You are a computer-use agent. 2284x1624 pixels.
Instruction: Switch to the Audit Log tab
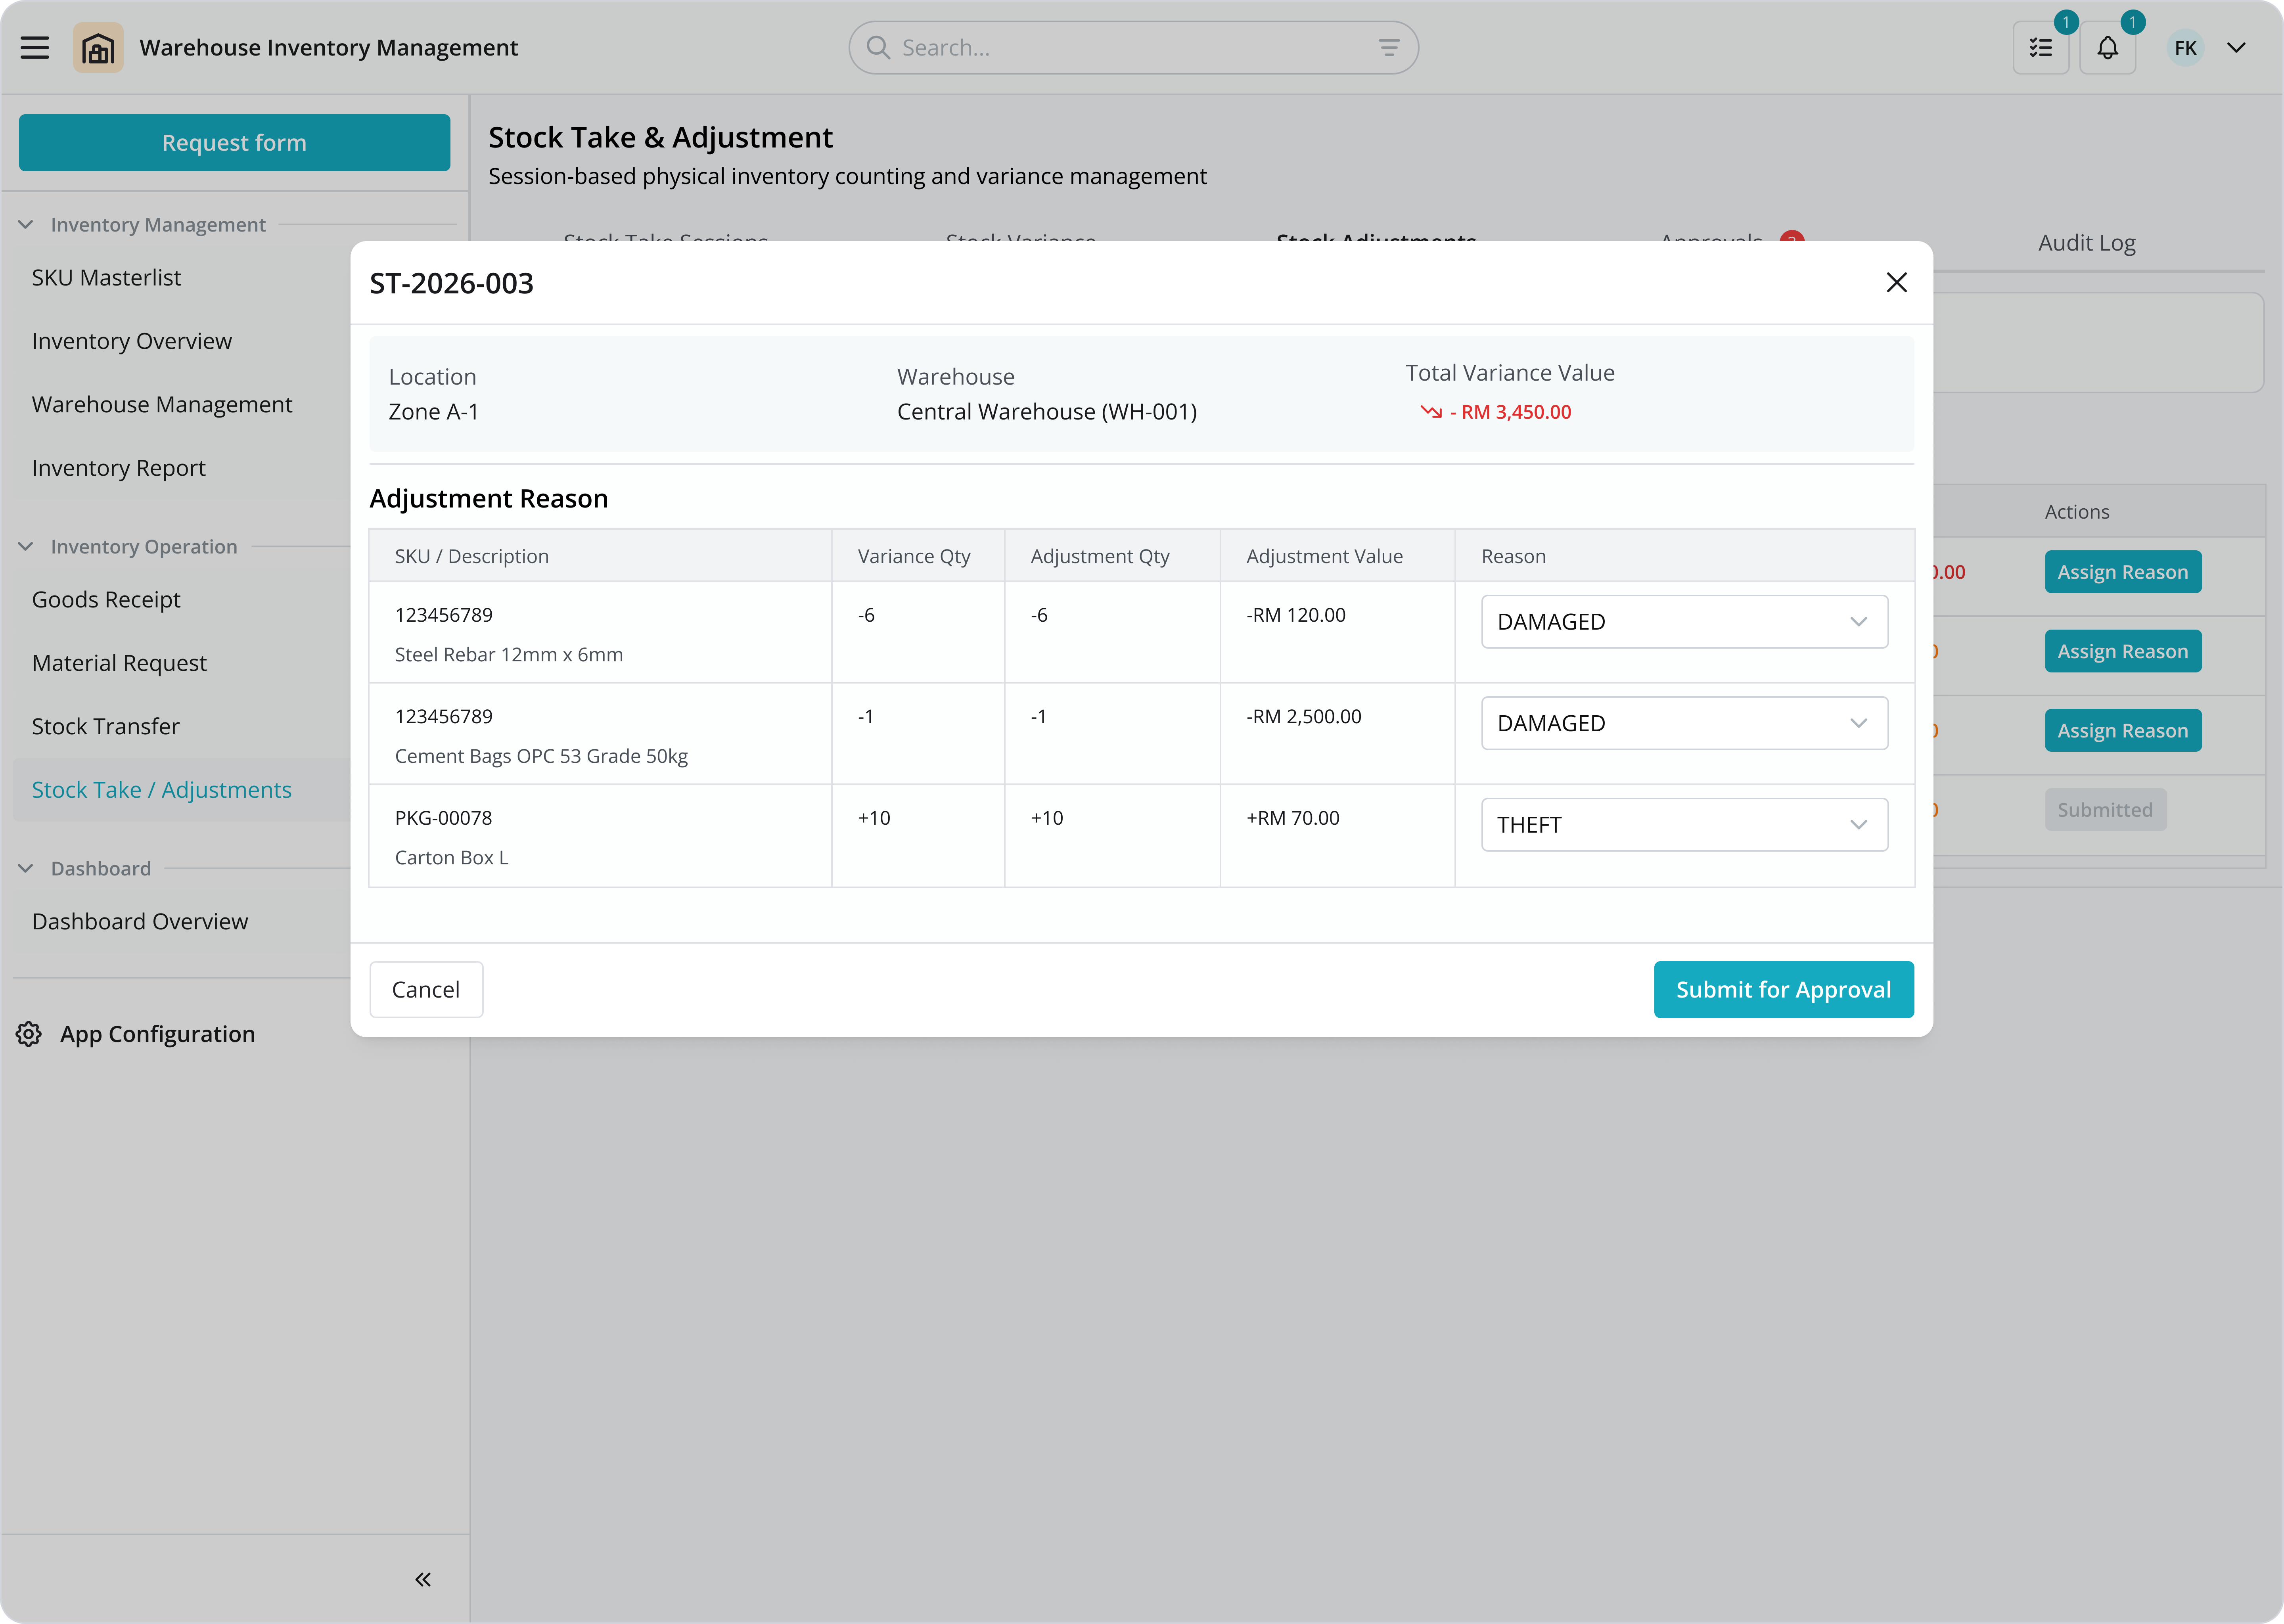[x=2086, y=243]
